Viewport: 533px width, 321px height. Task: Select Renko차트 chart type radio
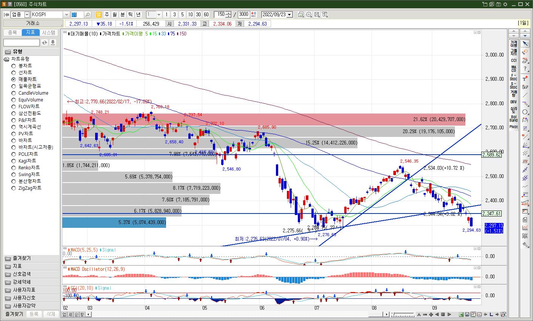click(x=14, y=167)
